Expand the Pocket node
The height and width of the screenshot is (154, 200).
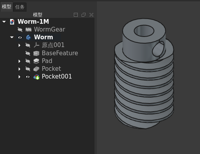coord(20,69)
